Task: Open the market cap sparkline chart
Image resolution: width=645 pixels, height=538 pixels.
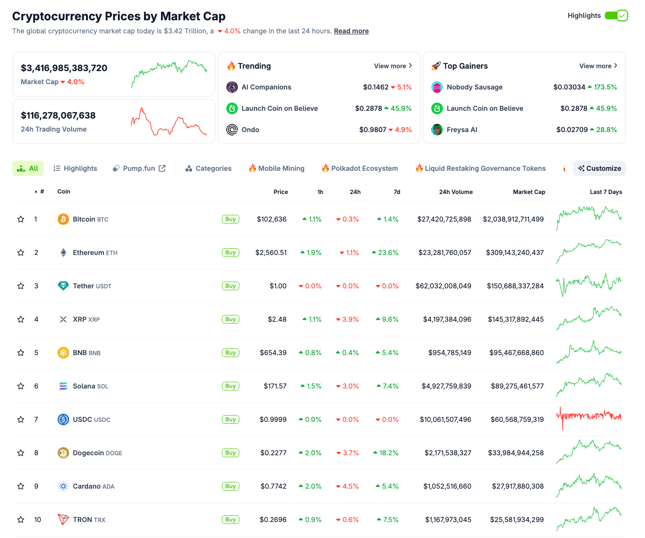Action: coord(169,74)
